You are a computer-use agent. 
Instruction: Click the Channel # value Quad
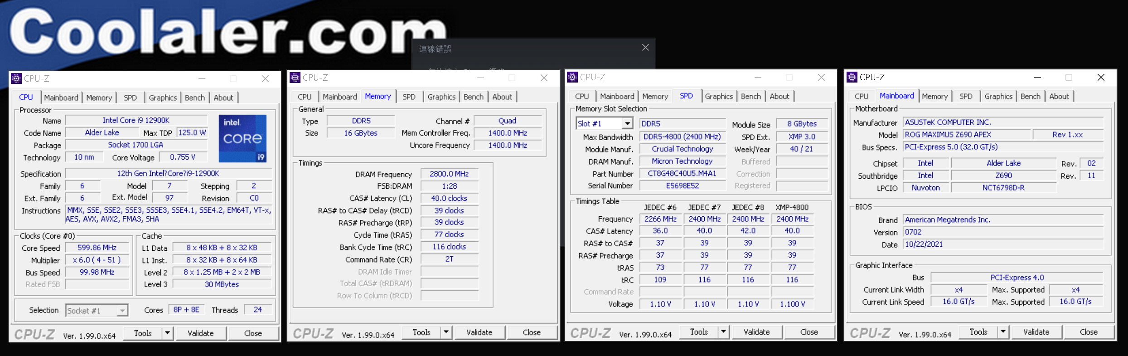coord(508,121)
